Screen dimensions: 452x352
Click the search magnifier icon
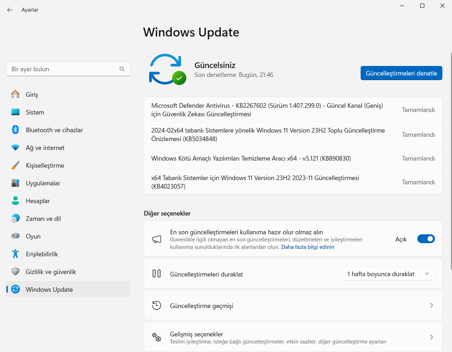tap(122, 69)
